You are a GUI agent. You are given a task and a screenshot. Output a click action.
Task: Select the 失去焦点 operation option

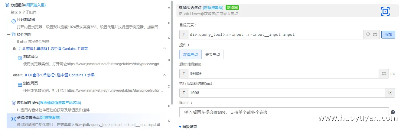click(213, 54)
